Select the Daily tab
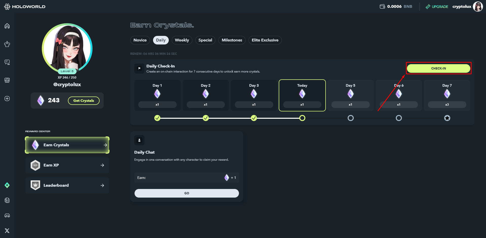This screenshot has height=238, width=486. tap(161, 40)
